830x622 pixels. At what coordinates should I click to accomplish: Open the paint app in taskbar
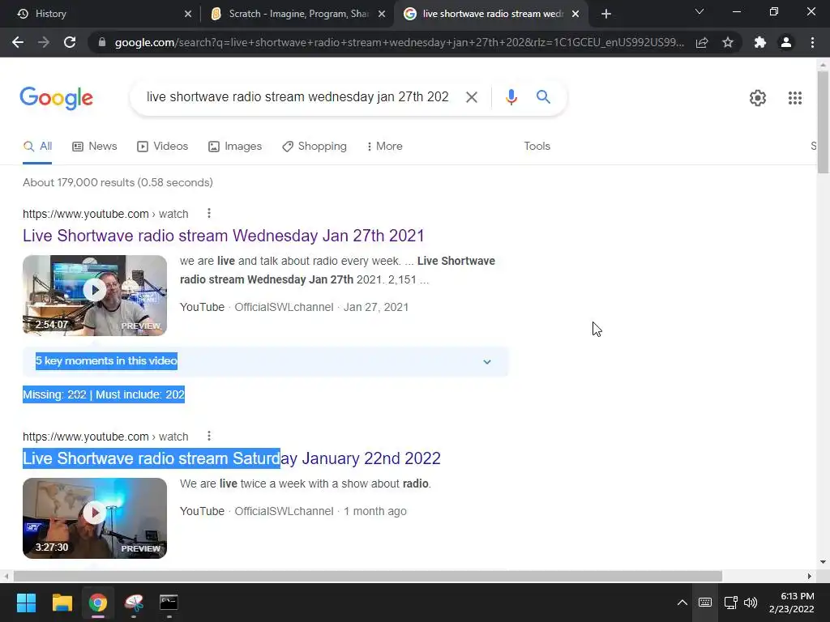[134, 603]
